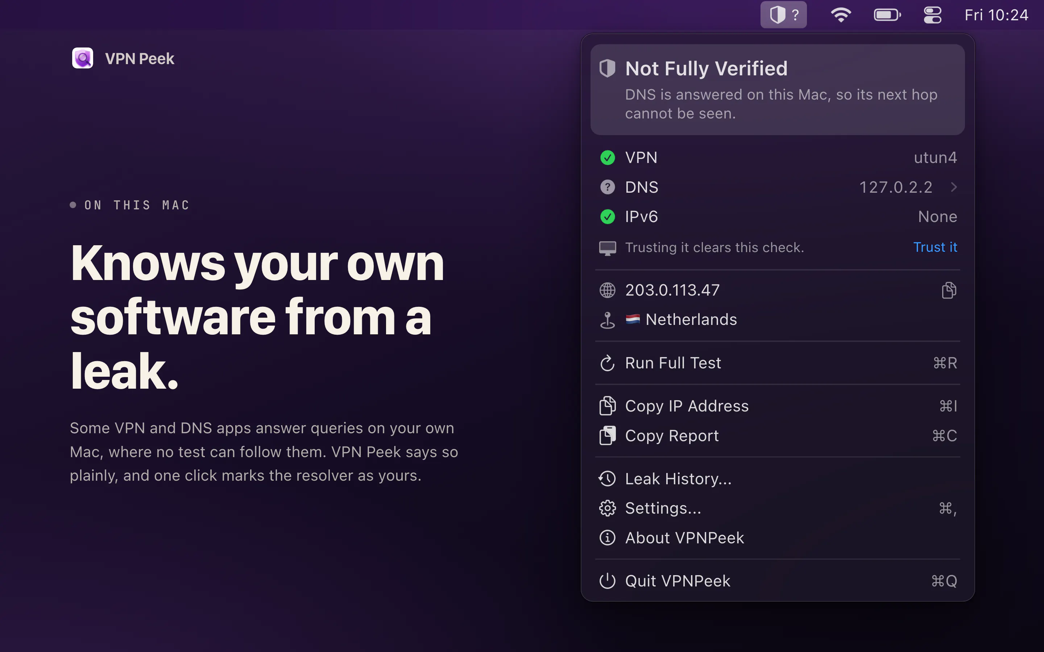Click the utun4 interface value
Viewport: 1044px width, 652px height.
pyautogui.click(x=935, y=158)
